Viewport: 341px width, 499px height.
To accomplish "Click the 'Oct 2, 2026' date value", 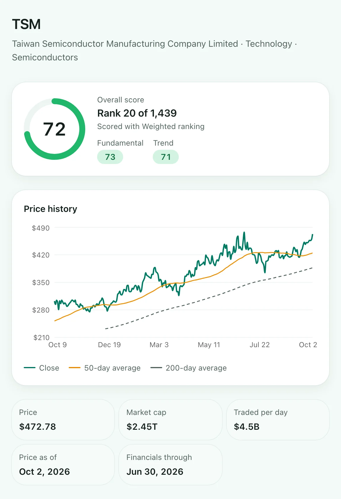I will coord(44,472).
